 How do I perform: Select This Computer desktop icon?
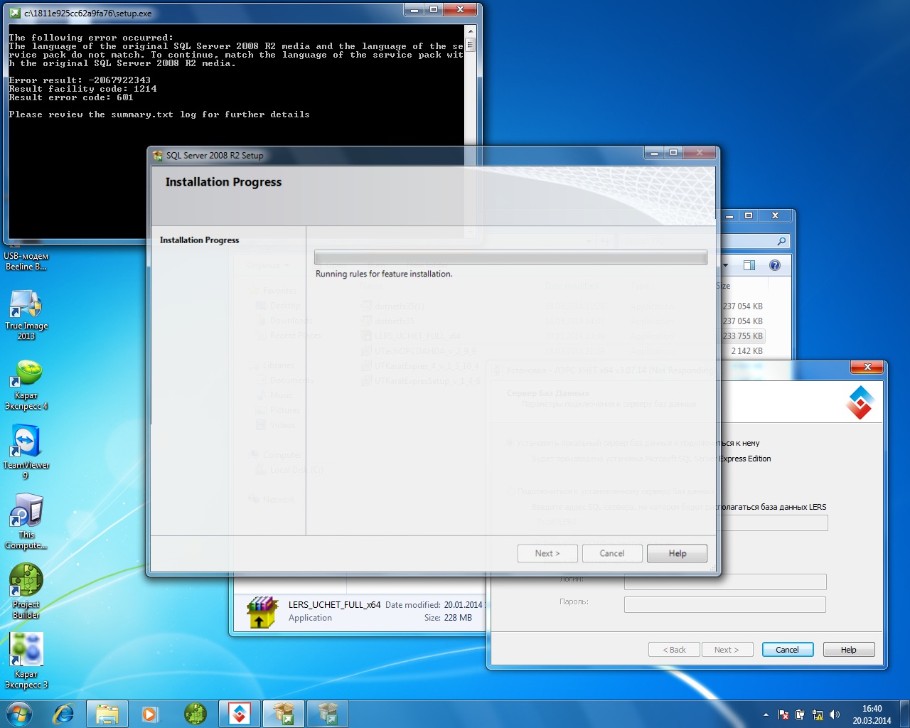(x=26, y=523)
